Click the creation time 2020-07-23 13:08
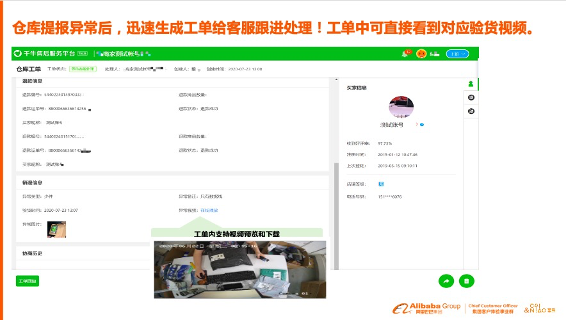 (245, 69)
